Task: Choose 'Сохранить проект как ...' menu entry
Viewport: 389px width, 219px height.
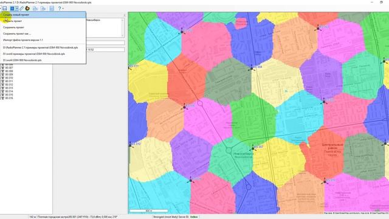Action: click(43, 33)
